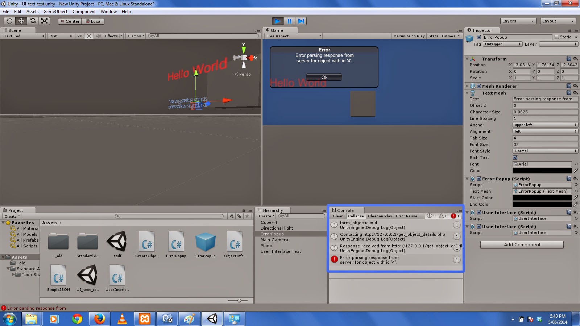The image size is (580, 326).
Task: Toggle Error Pause in the Console
Action: point(406,216)
